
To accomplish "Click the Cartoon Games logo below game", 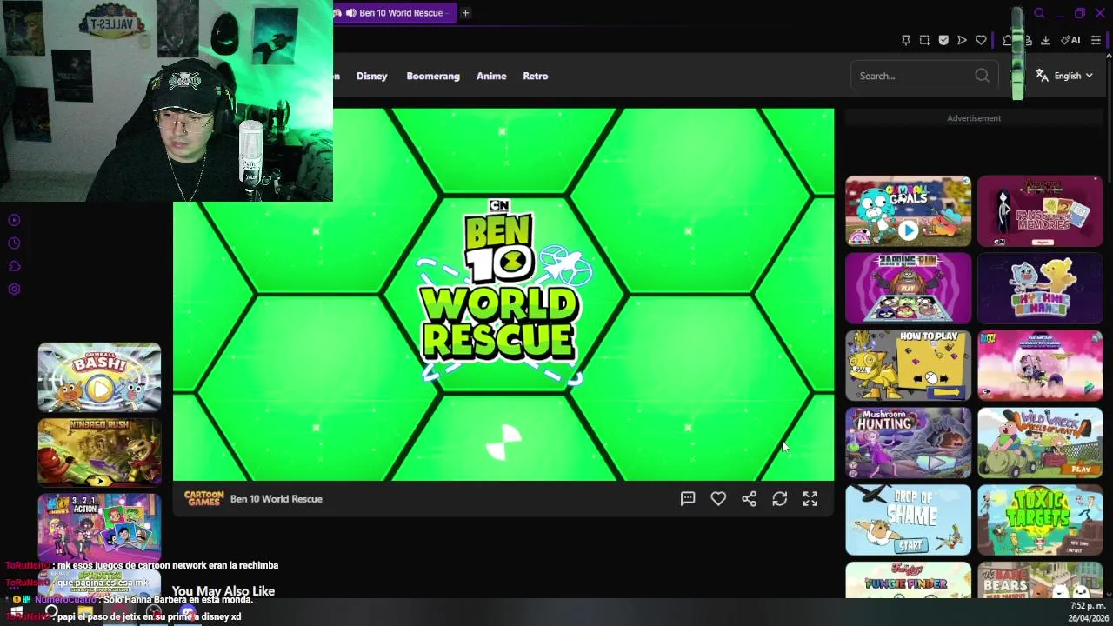I will tap(204, 498).
